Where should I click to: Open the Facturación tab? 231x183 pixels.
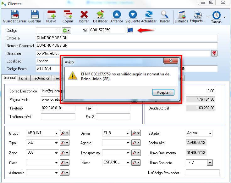[41, 78]
